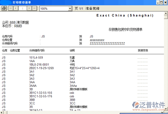Click description 原材料棒材模板
The width and height of the screenshot is (168, 114).
[x=78, y=107]
